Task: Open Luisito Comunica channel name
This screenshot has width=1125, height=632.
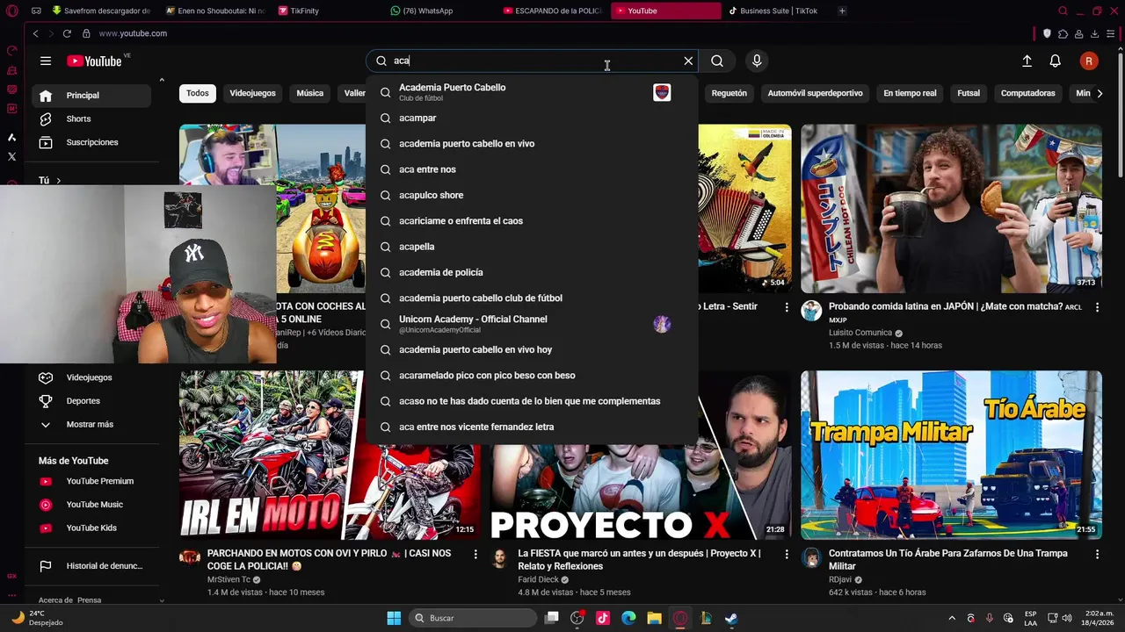Action: (x=860, y=333)
